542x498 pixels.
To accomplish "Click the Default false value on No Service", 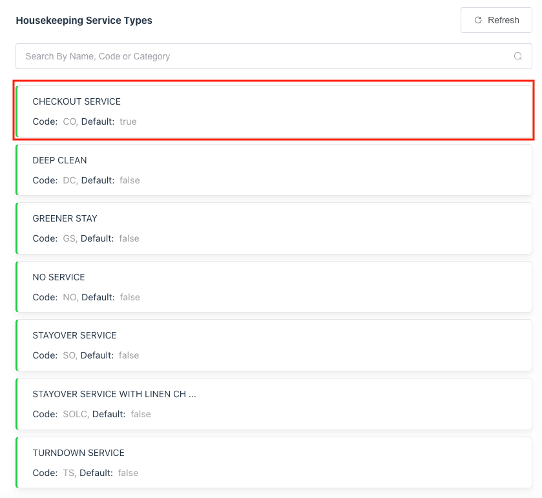I will tap(130, 297).
